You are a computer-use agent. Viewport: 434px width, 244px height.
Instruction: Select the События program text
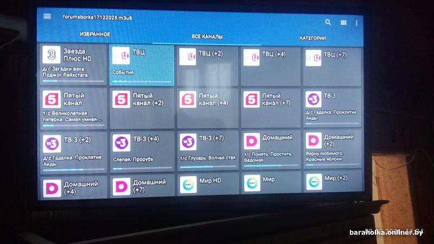pos(123,72)
